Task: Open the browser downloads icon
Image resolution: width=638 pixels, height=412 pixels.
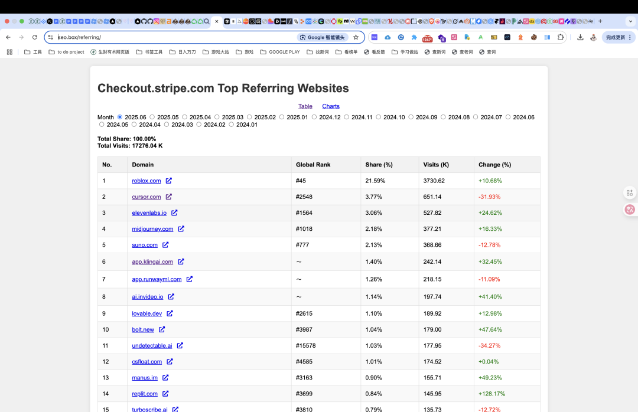Action: click(580, 37)
